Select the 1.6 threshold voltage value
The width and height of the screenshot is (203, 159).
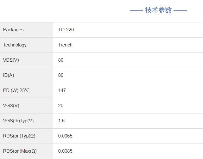(x=61, y=121)
